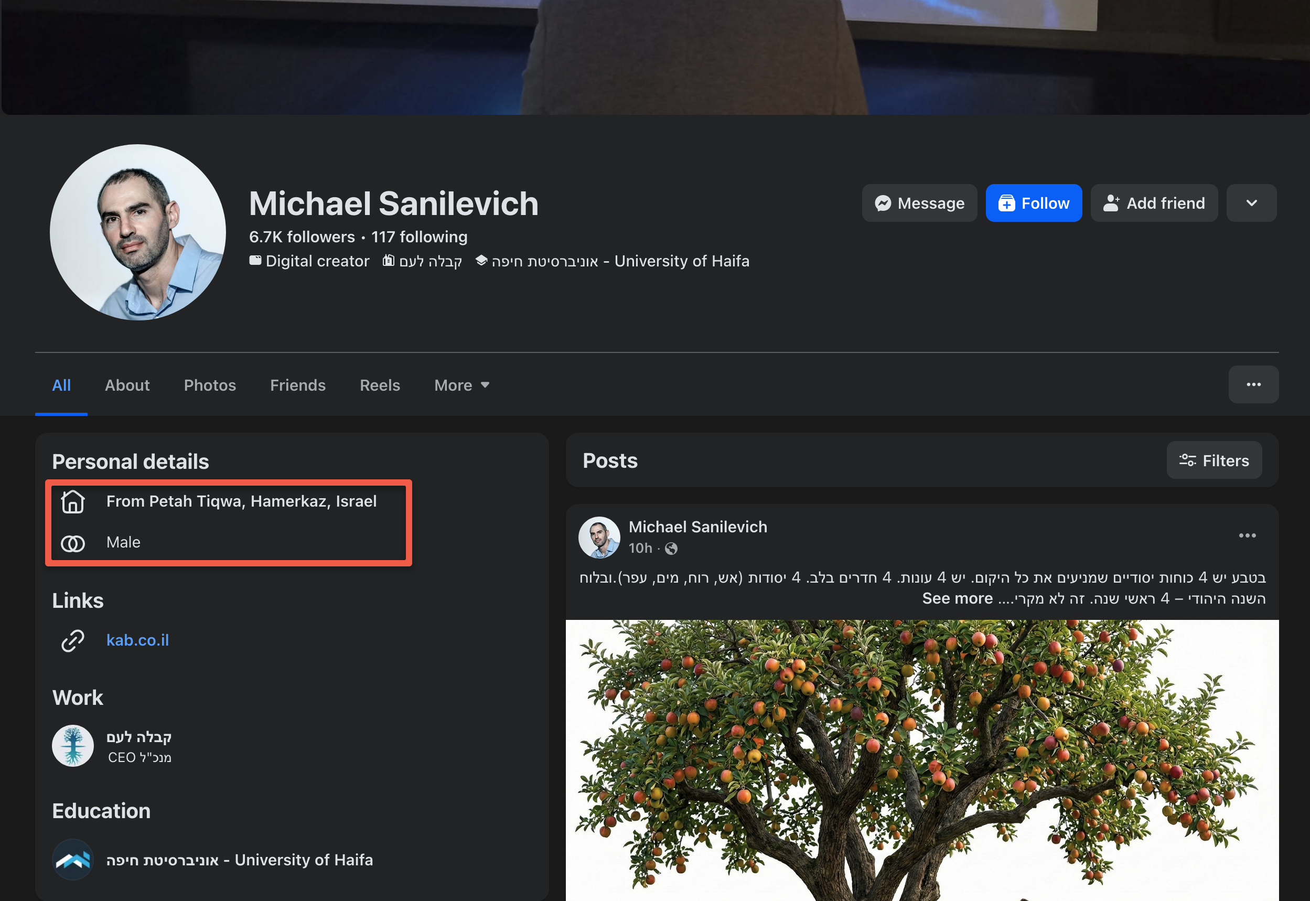Image resolution: width=1310 pixels, height=901 pixels.
Task: Click the University of Haifa logo under Education
Action: point(73,859)
